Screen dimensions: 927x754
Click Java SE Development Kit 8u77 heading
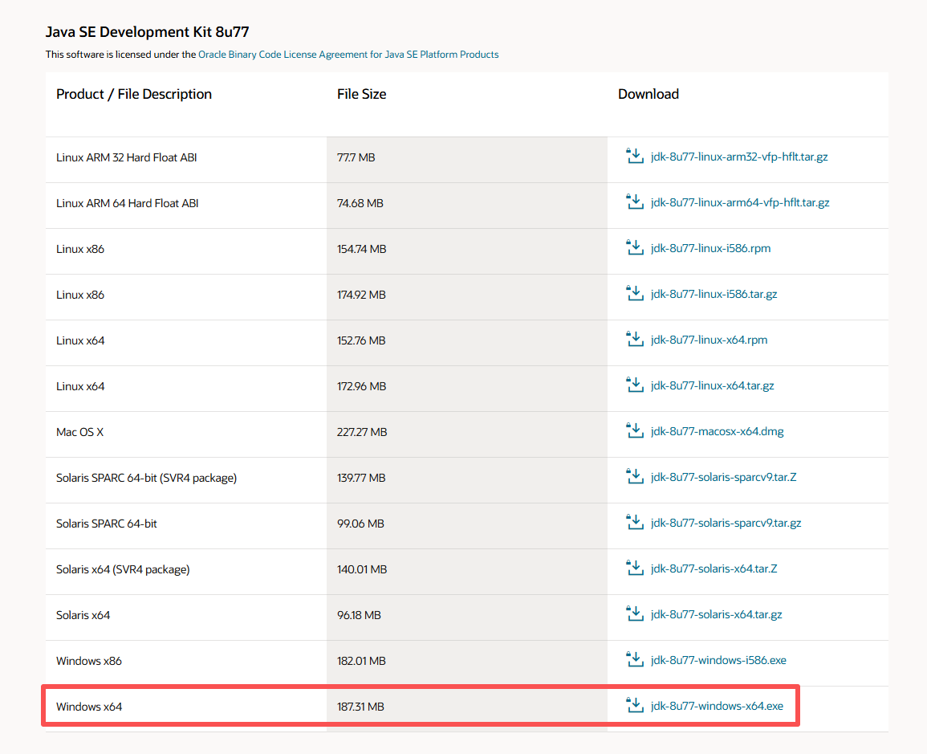(147, 32)
